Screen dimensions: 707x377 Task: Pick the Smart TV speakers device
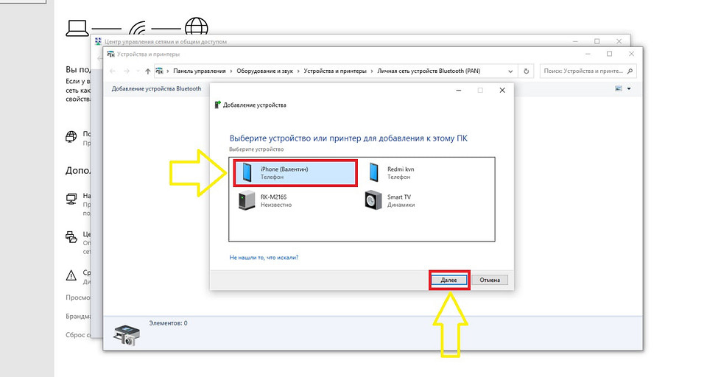click(401, 200)
